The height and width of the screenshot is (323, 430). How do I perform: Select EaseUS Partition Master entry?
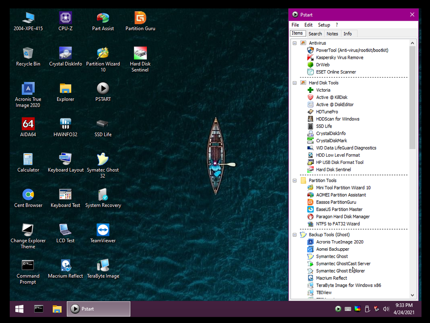pos(335,209)
